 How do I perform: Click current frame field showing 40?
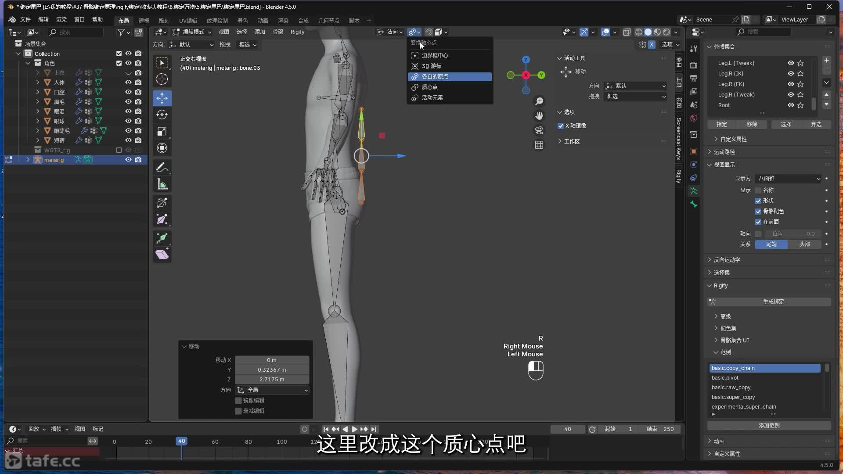[x=568, y=429]
